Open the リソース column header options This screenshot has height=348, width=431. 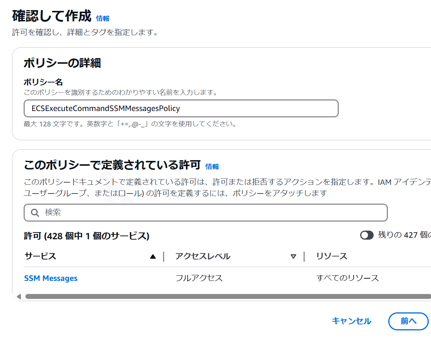[332, 256]
